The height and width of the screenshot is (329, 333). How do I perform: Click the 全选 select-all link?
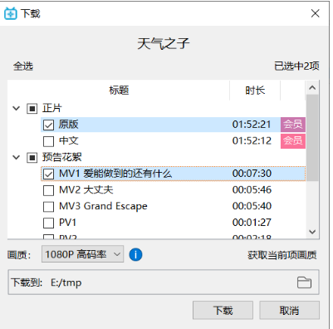pyautogui.click(x=23, y=66)
